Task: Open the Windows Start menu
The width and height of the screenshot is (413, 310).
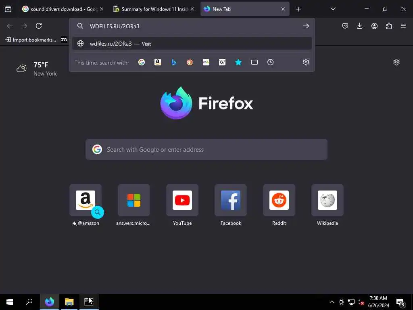Action: [10, 302]
